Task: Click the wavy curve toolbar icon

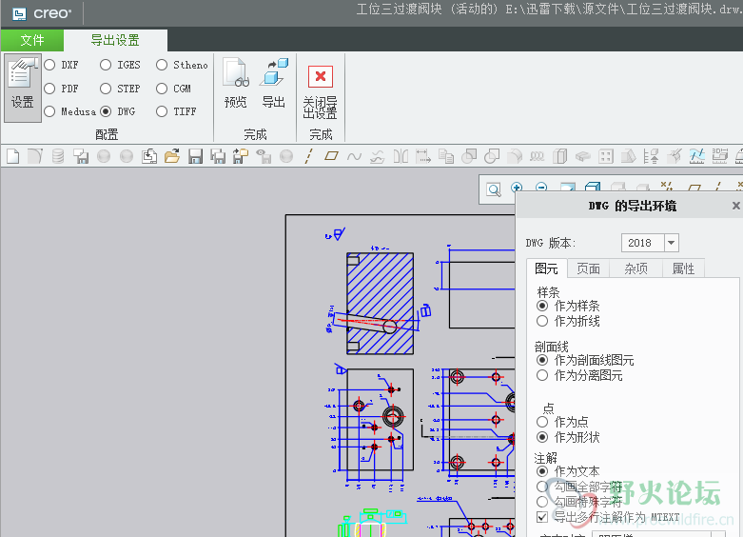Action: click(x=354, y=156)
